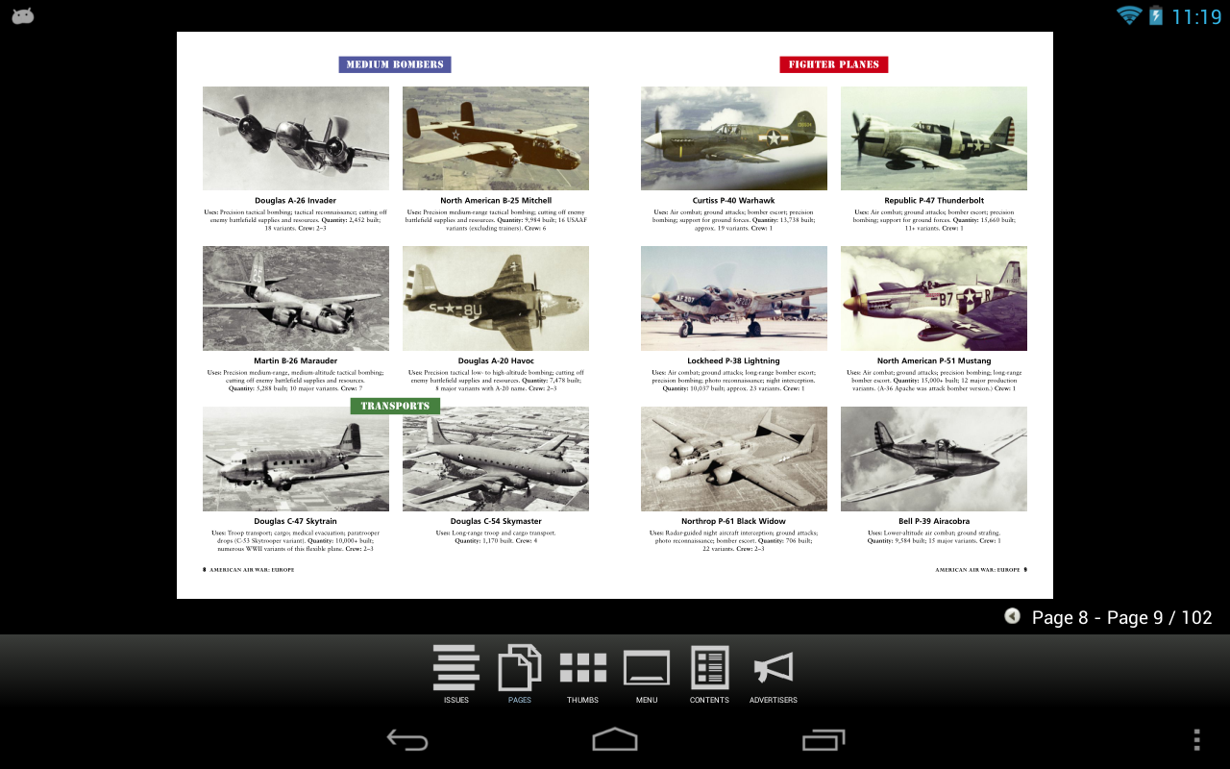Tap the North American B-25 Mitchell title

pos(496,201)
